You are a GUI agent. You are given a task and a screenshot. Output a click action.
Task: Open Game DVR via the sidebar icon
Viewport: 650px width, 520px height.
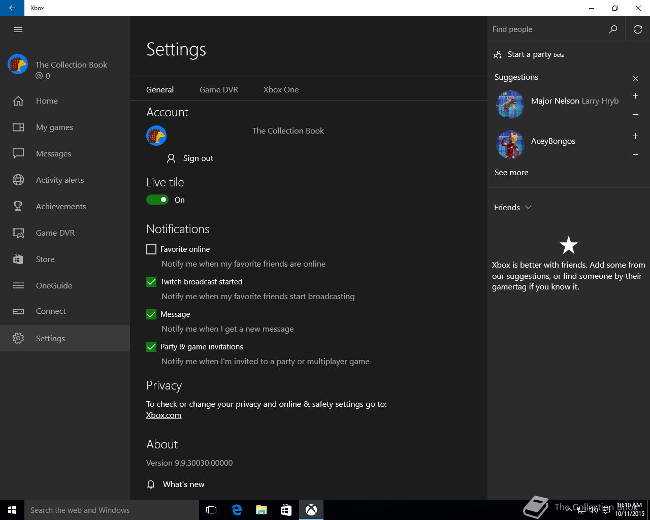click(18, 233)
